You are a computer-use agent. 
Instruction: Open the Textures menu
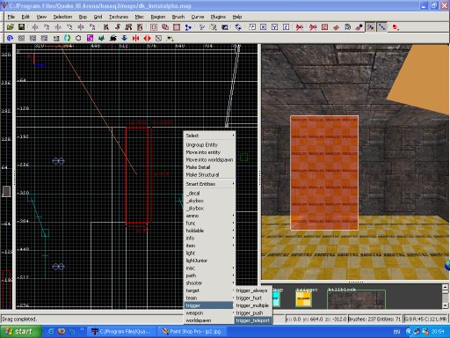119,17
